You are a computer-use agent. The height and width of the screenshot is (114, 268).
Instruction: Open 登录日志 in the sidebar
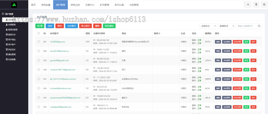coord(11,35)
